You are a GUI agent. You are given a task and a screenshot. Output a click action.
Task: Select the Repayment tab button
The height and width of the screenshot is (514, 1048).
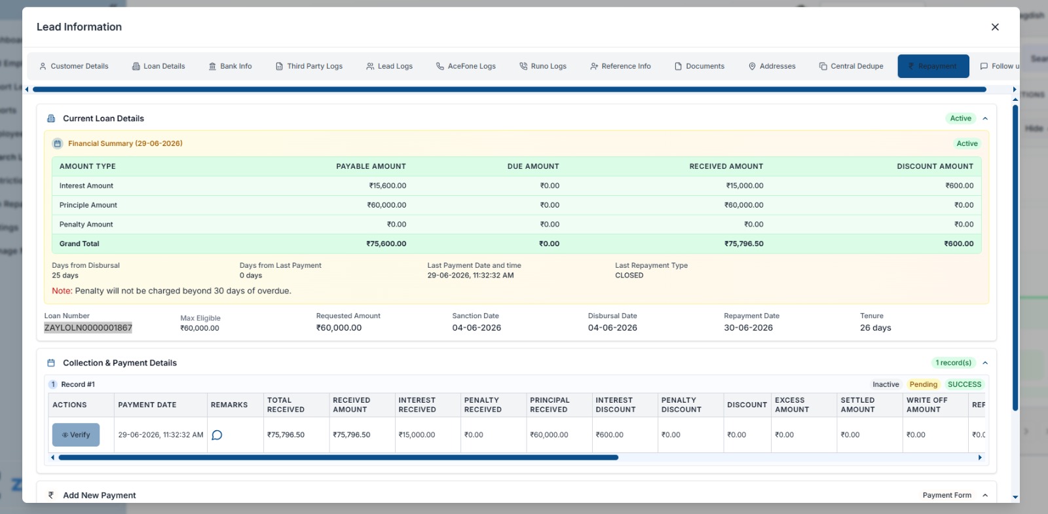click(933, 66)
